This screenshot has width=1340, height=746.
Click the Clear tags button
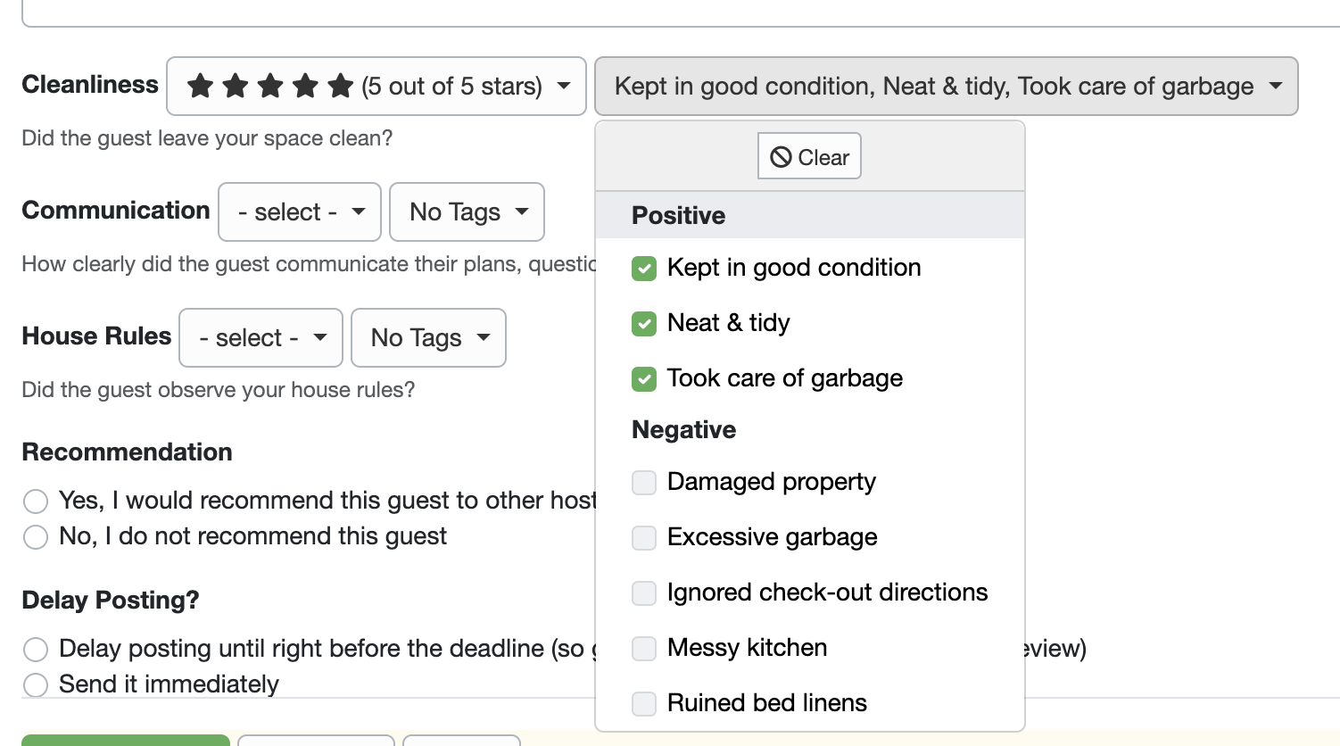coord(809,157)
